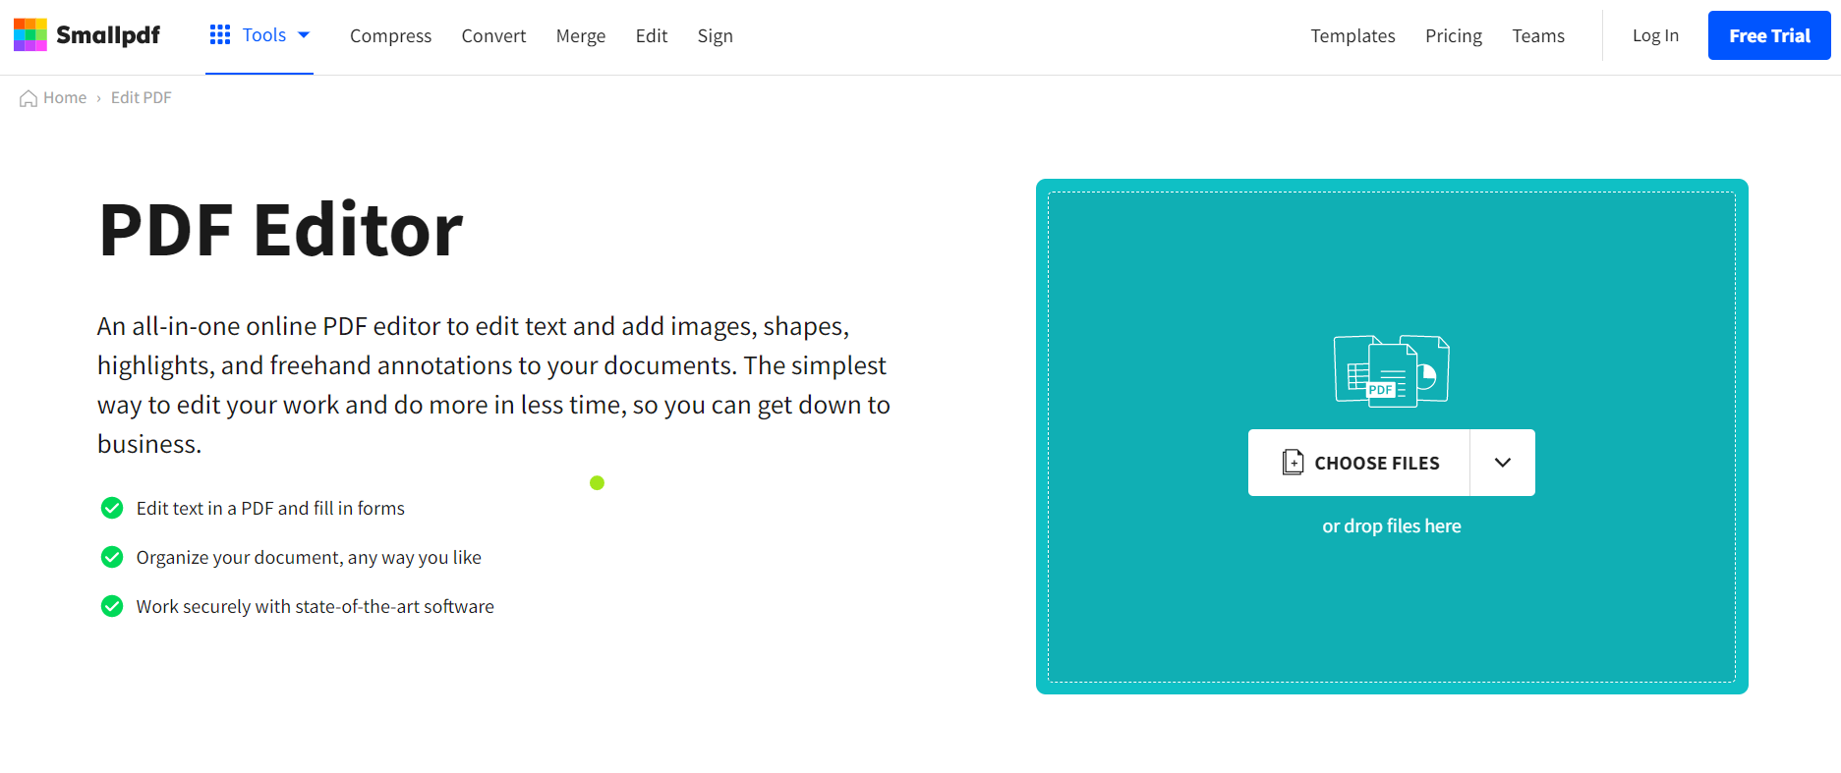Click the document-plus icon on Choose Files
Image resolution: width=1841 pixels, height=773 pixels.
tap(1294, 463)
